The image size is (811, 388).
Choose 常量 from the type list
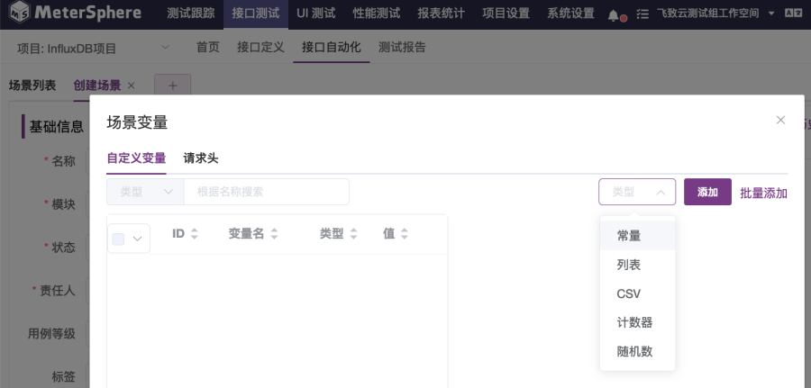(637, 236)
